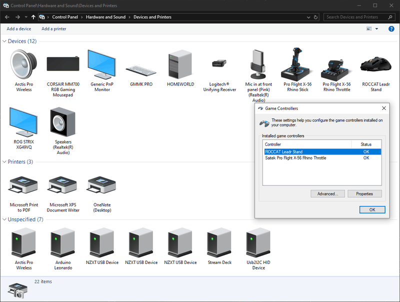Expand the Hardware and Sound breadcrumb chevron

click(x=129, y=17)
